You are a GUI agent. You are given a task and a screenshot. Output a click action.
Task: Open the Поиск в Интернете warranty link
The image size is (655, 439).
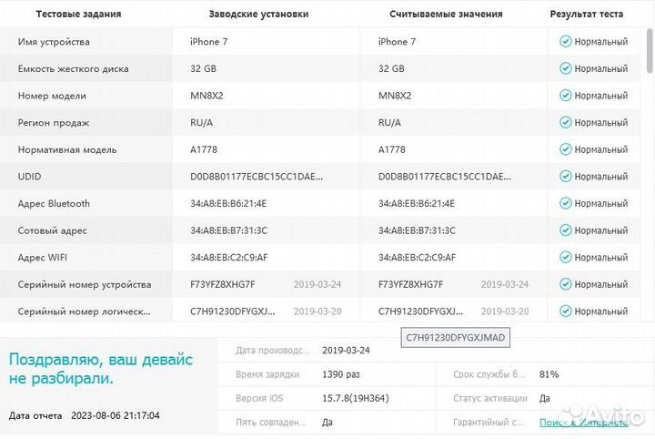tap(582, 423)
